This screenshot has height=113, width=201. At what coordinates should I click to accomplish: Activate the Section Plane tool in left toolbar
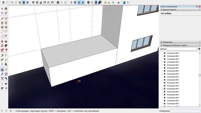click(x=6, y=88)
